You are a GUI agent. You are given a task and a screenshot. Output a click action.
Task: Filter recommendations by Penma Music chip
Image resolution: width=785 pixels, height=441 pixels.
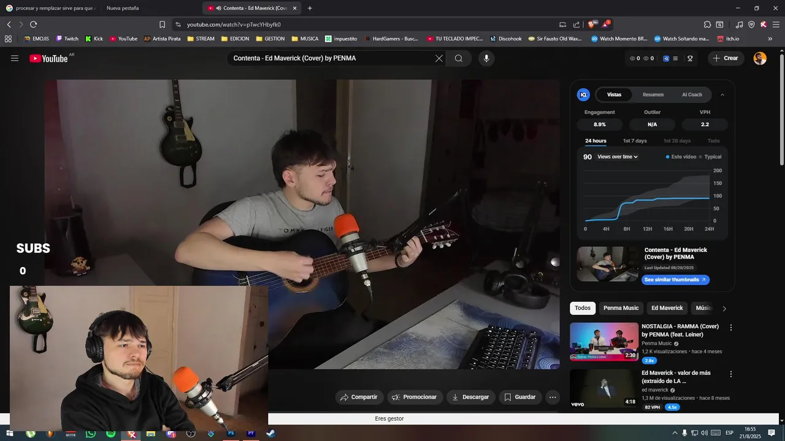(x=621, y=308)
